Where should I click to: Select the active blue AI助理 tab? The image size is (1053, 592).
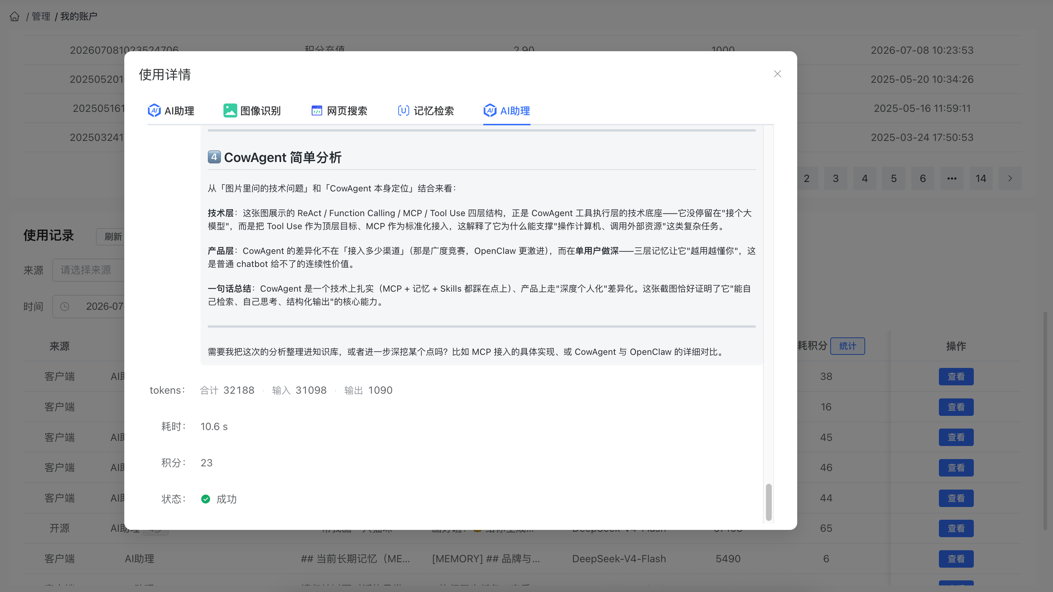point(507,110)
